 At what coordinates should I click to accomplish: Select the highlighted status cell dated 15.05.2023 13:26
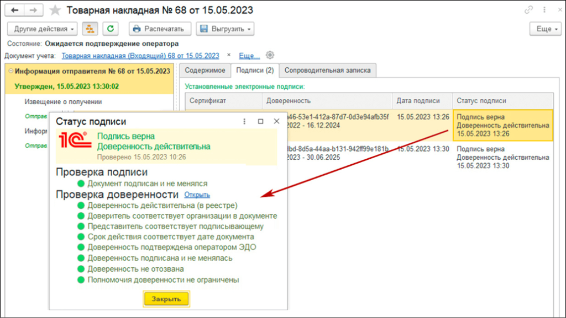coord(503,125)
